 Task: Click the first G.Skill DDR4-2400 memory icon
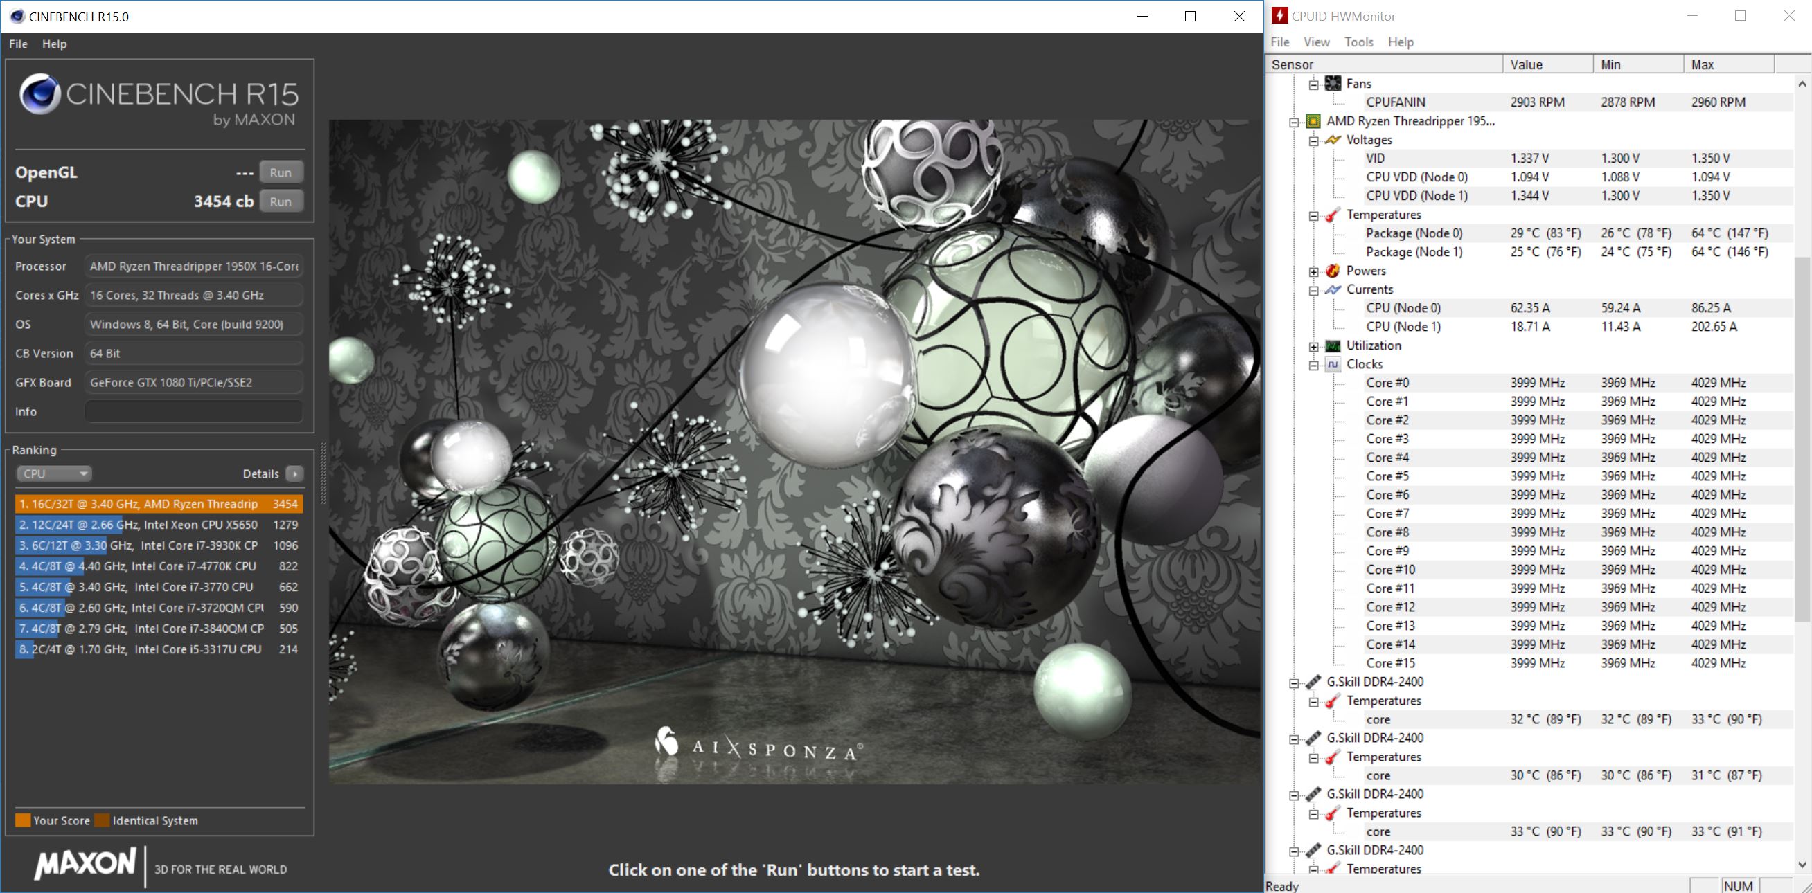coord(1313,682)
